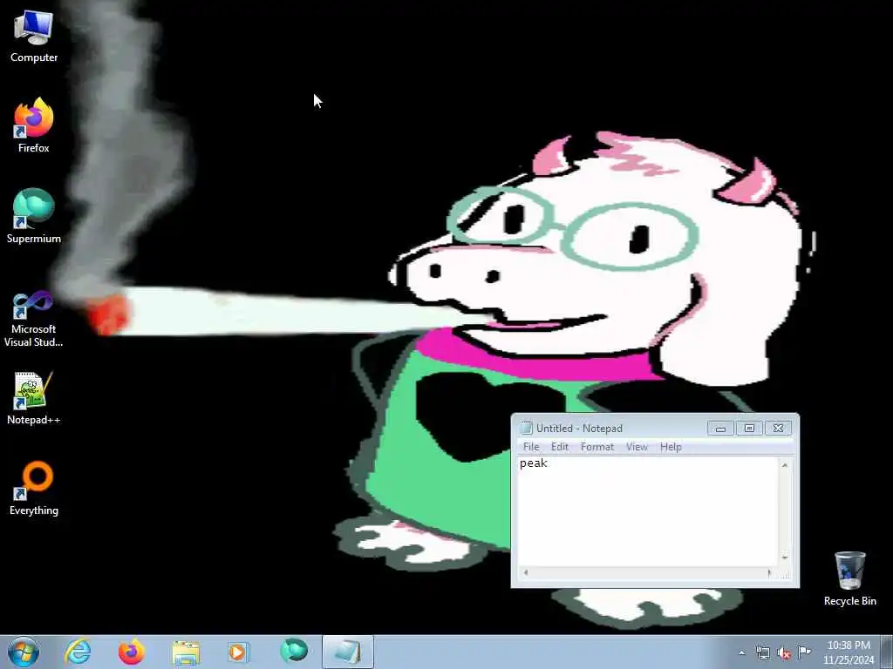
Task: Select the Firefox desktop shortcut
Action: click(x=34, y=125)
